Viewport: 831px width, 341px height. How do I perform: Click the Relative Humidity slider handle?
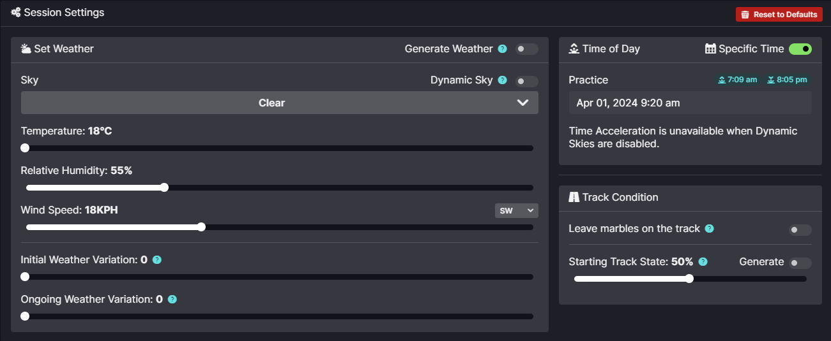click(164, 187)
